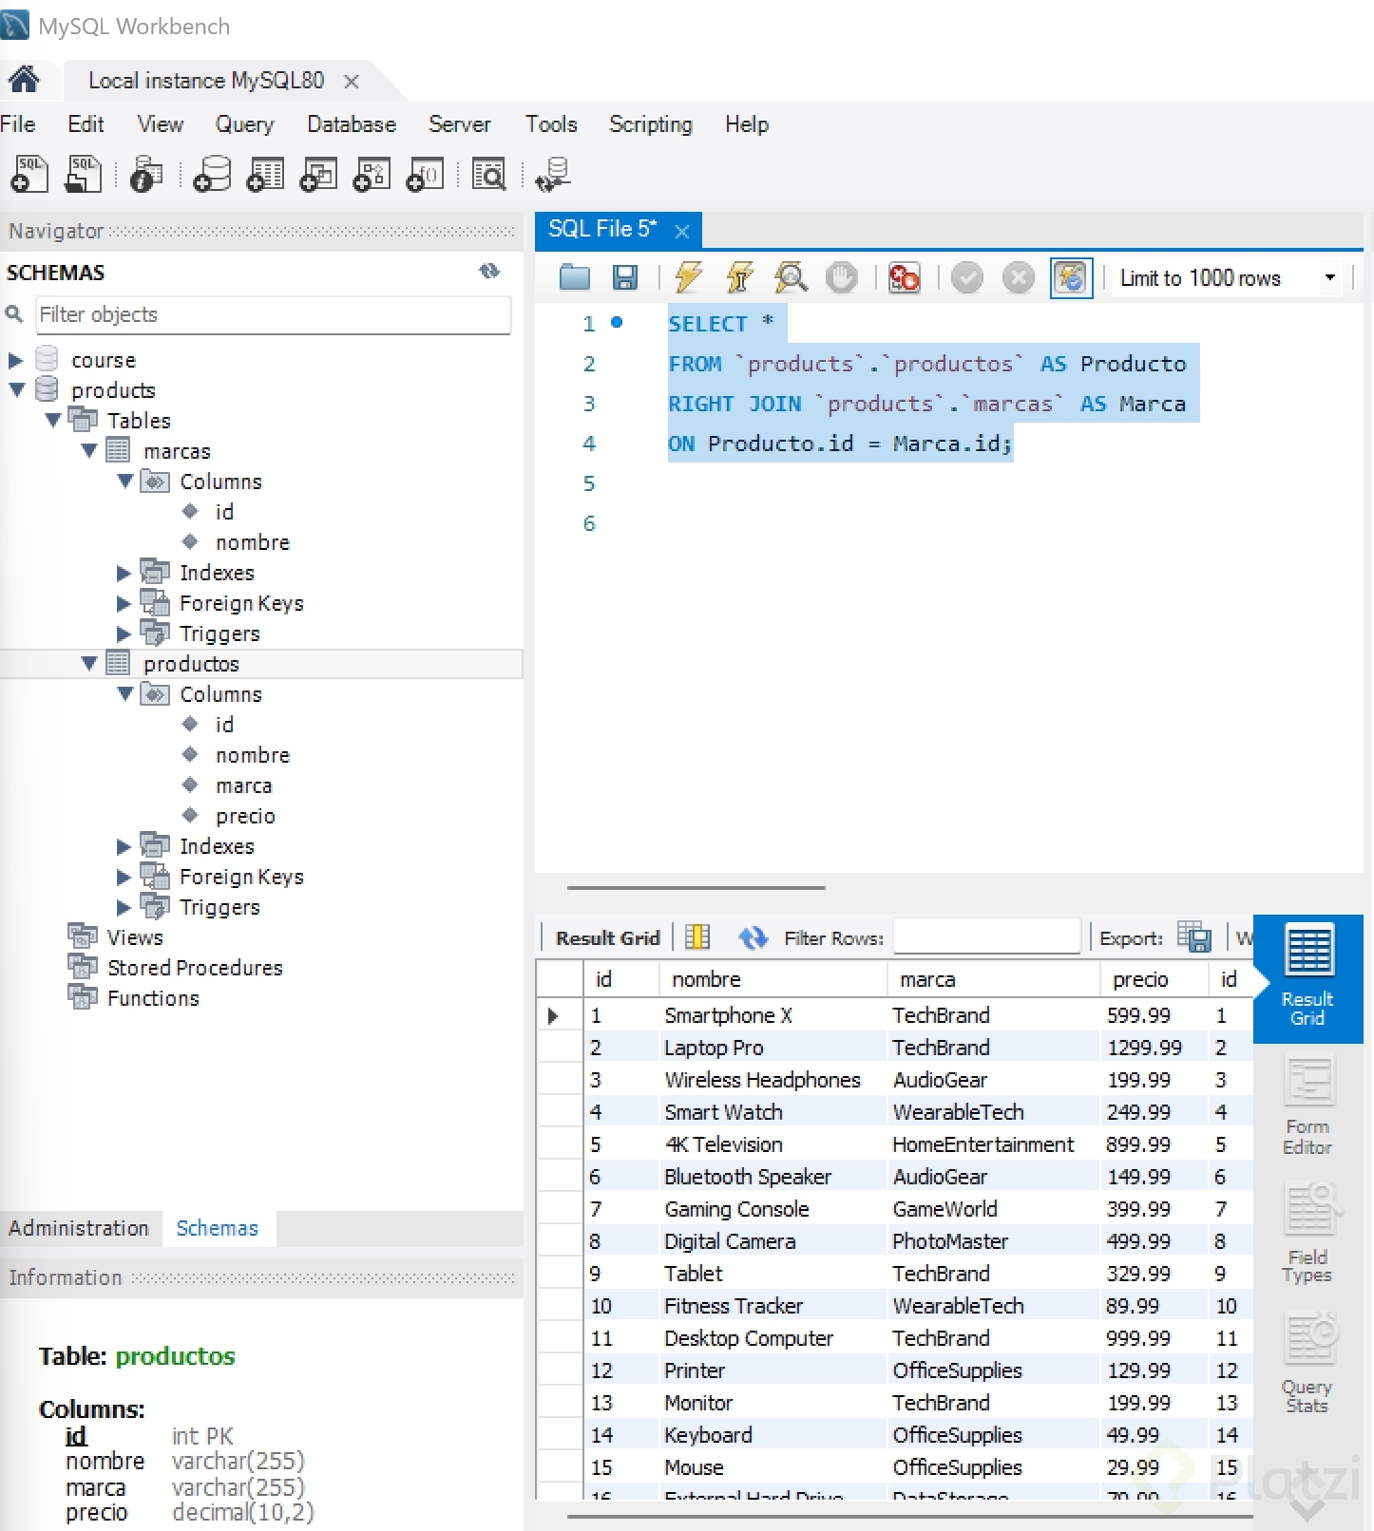
Task: Open a script file in the query editor
Action: click(575, 277)
